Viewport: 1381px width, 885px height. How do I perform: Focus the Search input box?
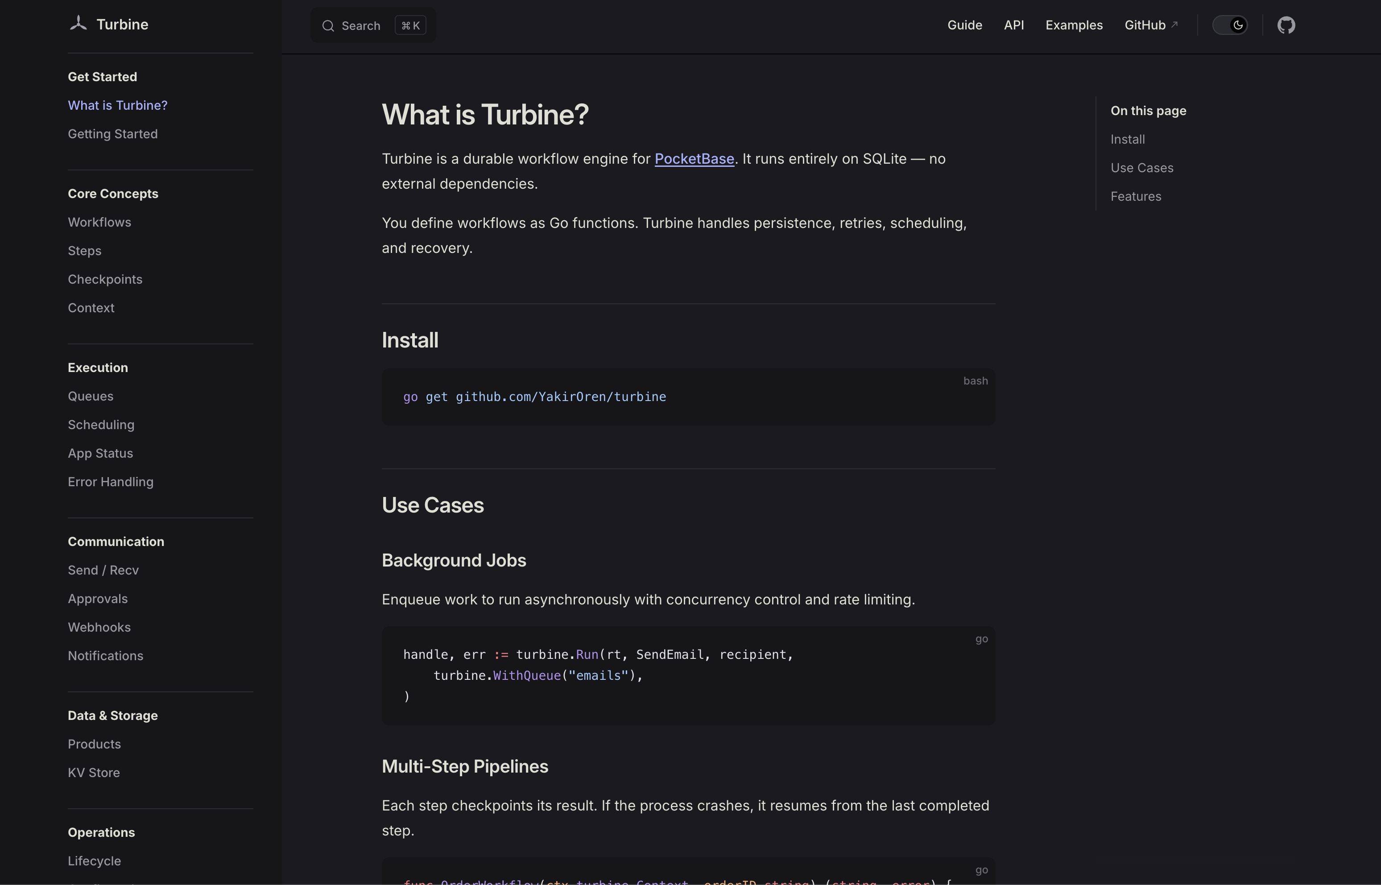coord(361,26)
